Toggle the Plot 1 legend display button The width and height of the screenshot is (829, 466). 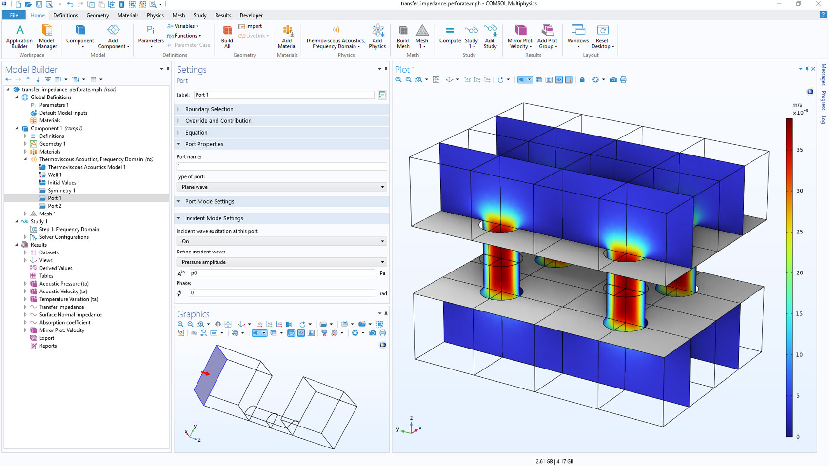click(x=569, y=80)
